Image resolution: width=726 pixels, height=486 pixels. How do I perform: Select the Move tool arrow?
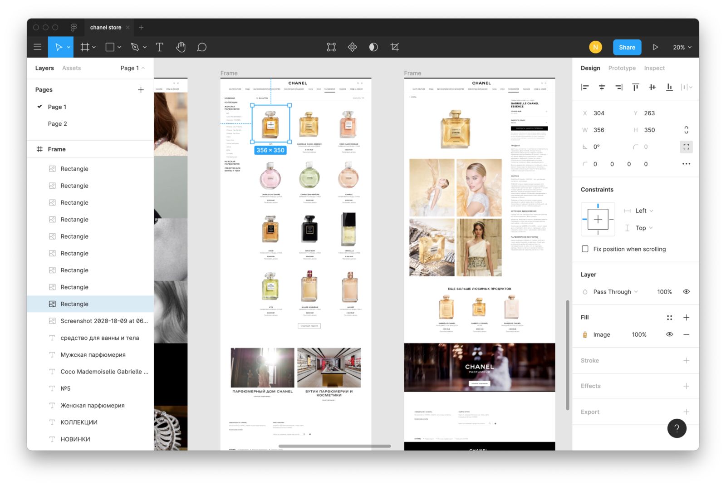coord(59,47)
